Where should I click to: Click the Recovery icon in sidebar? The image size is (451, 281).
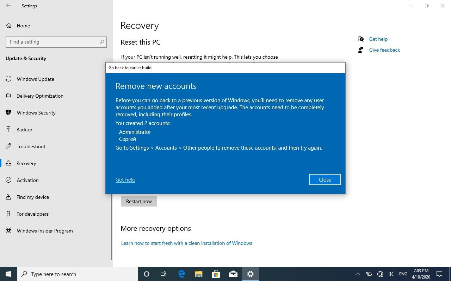(x=8, y=163)
